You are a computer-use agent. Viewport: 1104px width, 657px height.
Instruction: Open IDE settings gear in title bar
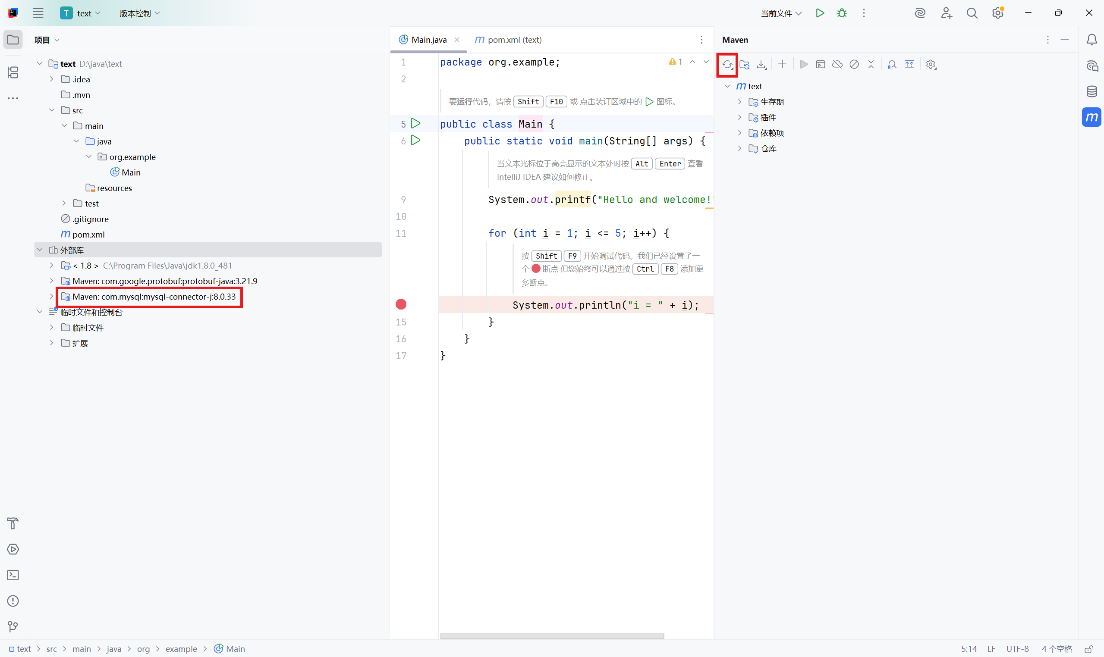(x=998, y=13)
